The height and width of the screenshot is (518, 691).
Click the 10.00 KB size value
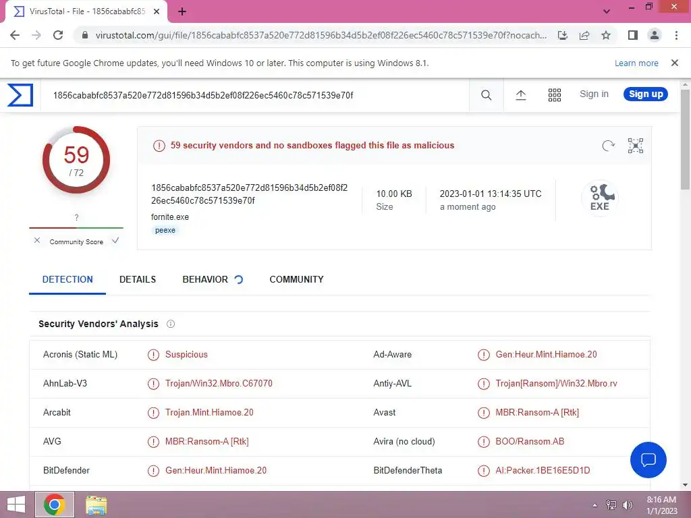pos(394,194)
